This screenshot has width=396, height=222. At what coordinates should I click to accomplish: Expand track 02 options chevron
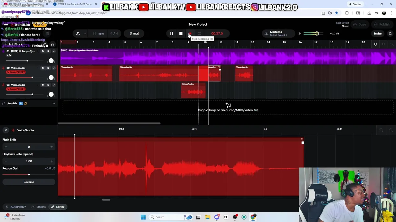pyautogui.click(x=54, y=68)
